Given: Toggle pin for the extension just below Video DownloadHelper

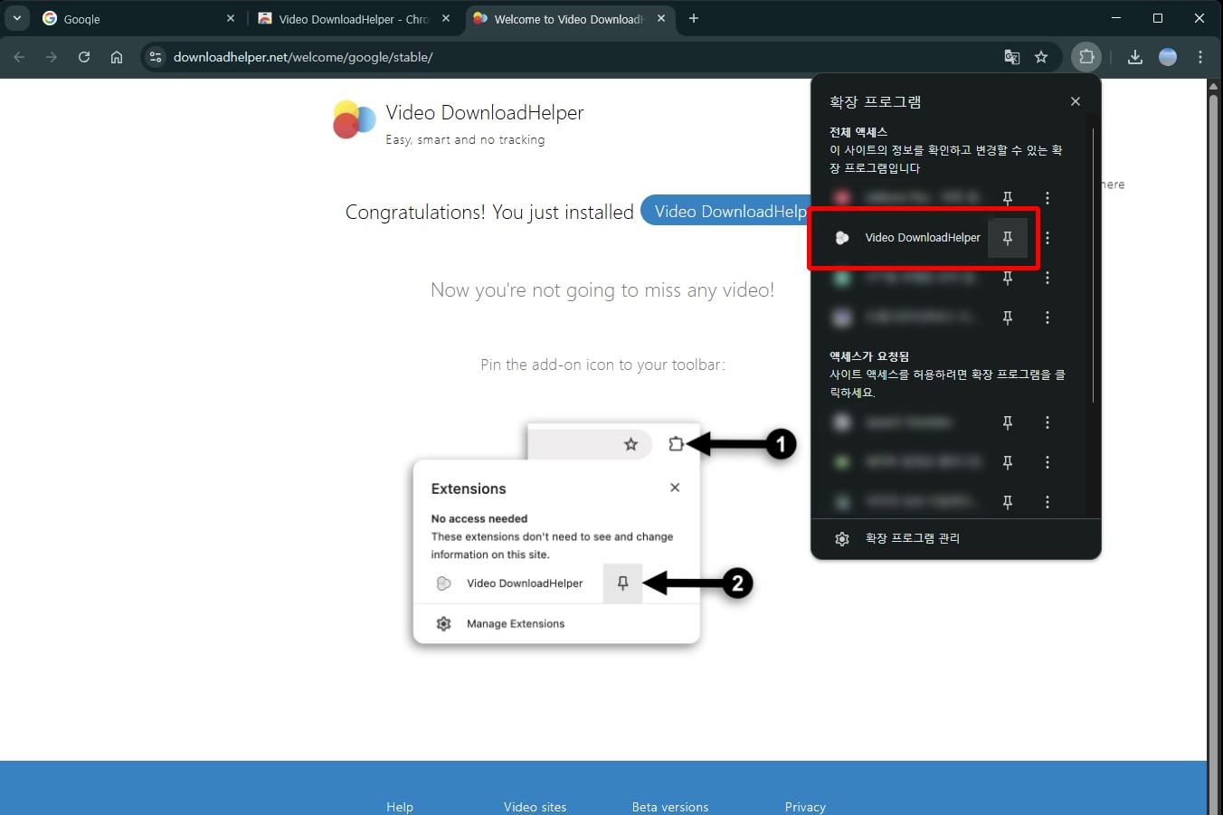Looking at the screenshot, I should (x=1008, y=278).
